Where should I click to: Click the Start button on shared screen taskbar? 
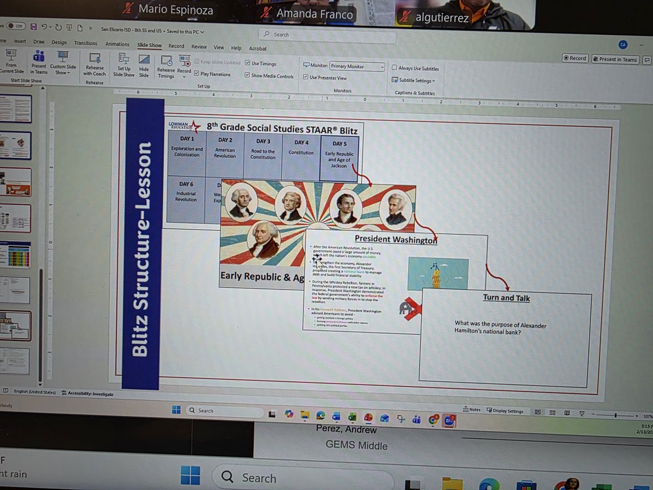176,409
